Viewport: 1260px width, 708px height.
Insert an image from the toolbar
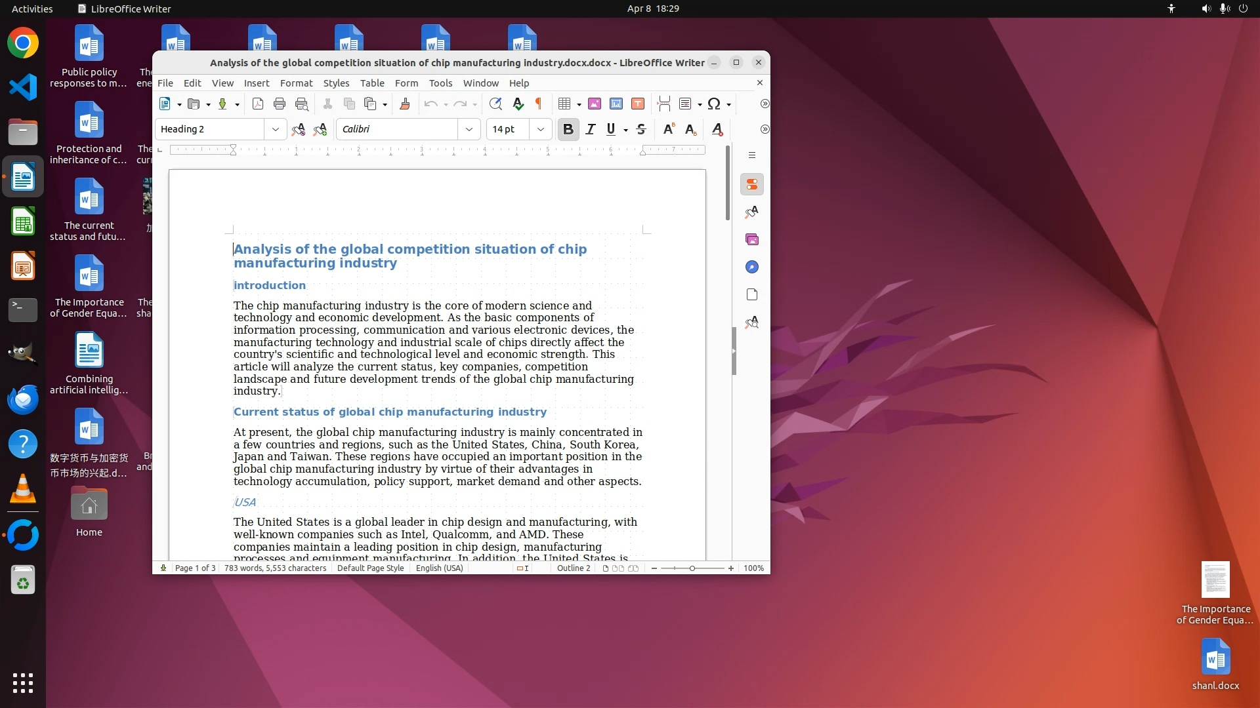tap(595, 104)
